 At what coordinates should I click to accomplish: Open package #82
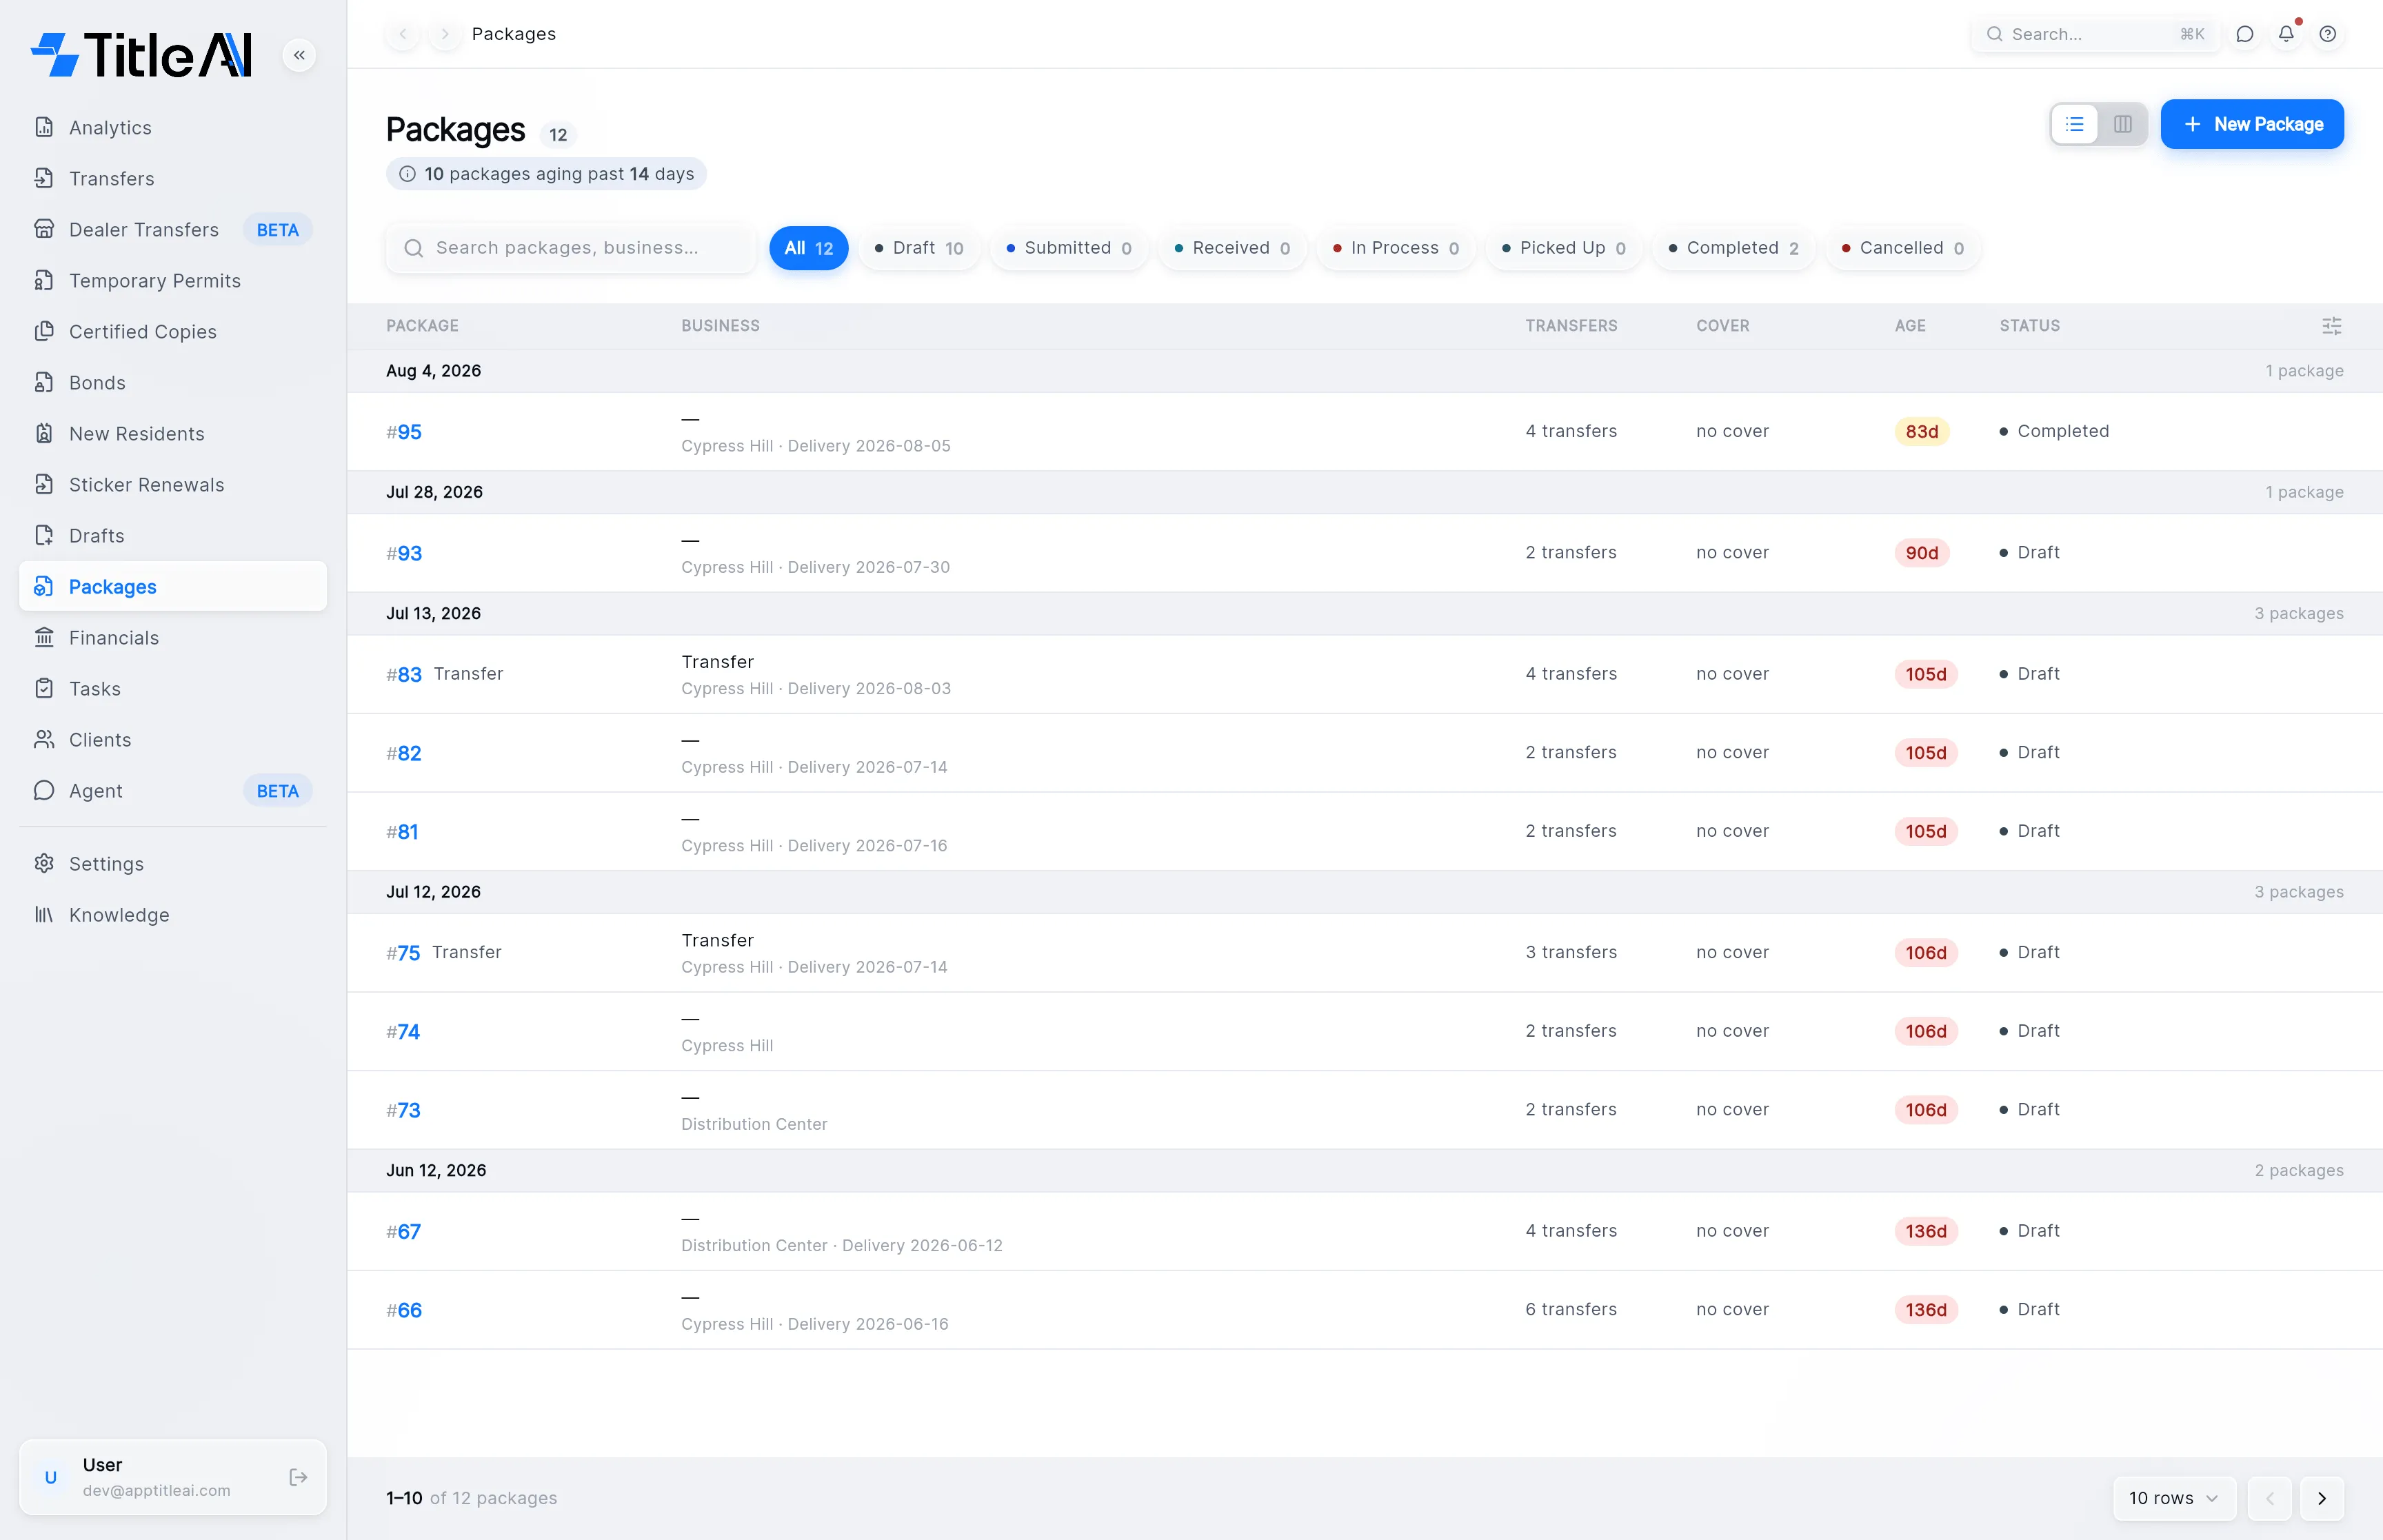coord(404,753)
